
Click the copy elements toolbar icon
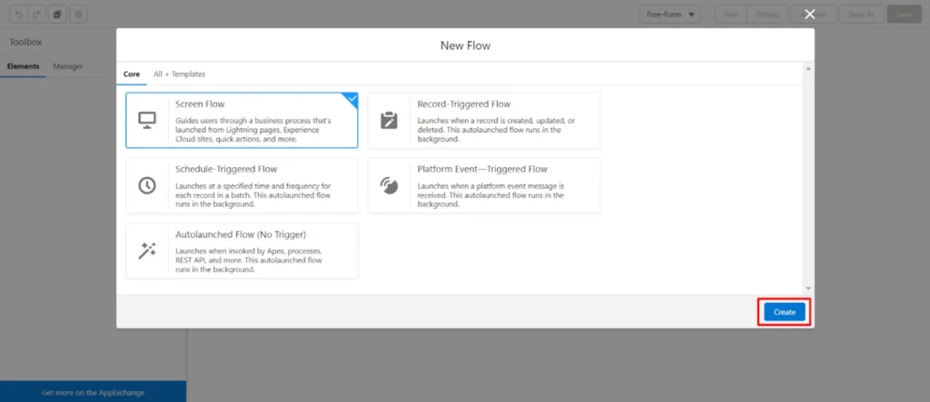pos(57,15)
